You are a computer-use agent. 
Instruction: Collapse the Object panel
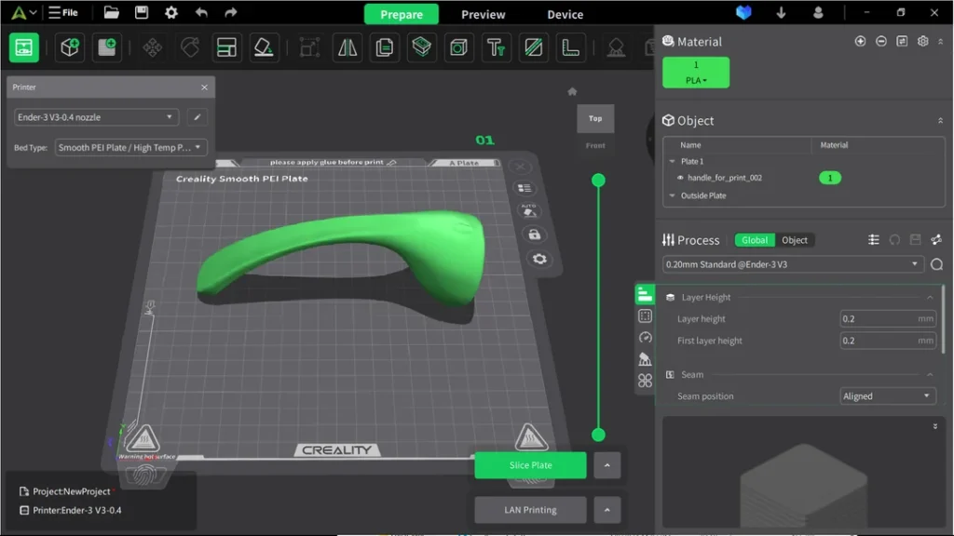click(940, 121)
